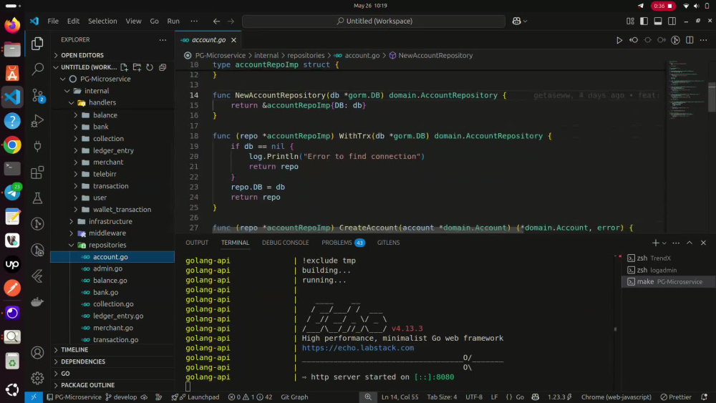Run the Go file with play button

pyautogui.click(x=619, y=40)
